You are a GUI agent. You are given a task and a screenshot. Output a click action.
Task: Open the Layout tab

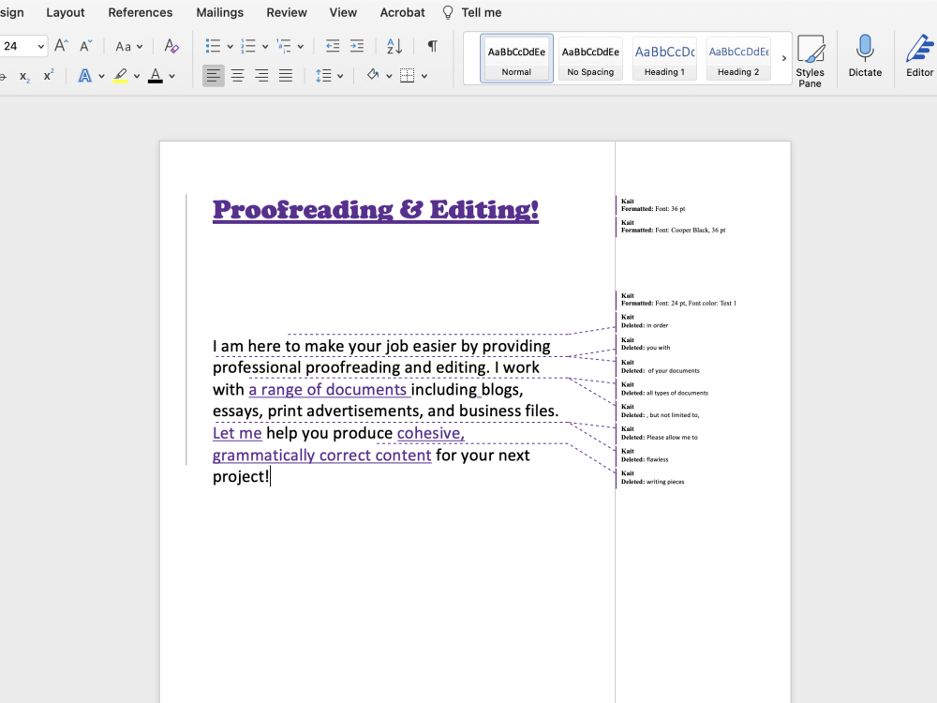tap(66, 12)
